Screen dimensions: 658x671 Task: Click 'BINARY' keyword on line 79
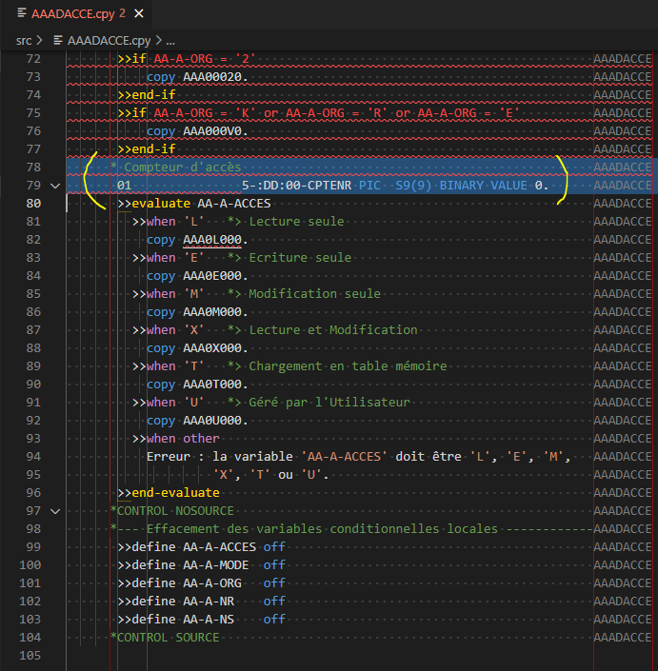[x=462, y=186]
